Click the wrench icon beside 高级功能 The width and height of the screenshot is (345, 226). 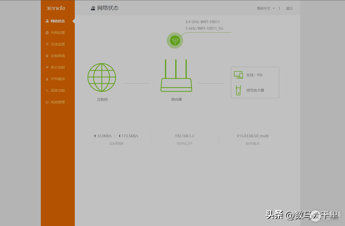point(47,91)
